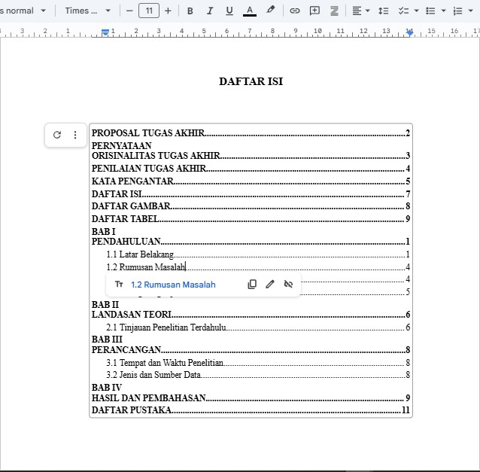The height and width of the screenshot is (472, 480).
Task: Open table of contents more options menu
Action: point(75,135)
